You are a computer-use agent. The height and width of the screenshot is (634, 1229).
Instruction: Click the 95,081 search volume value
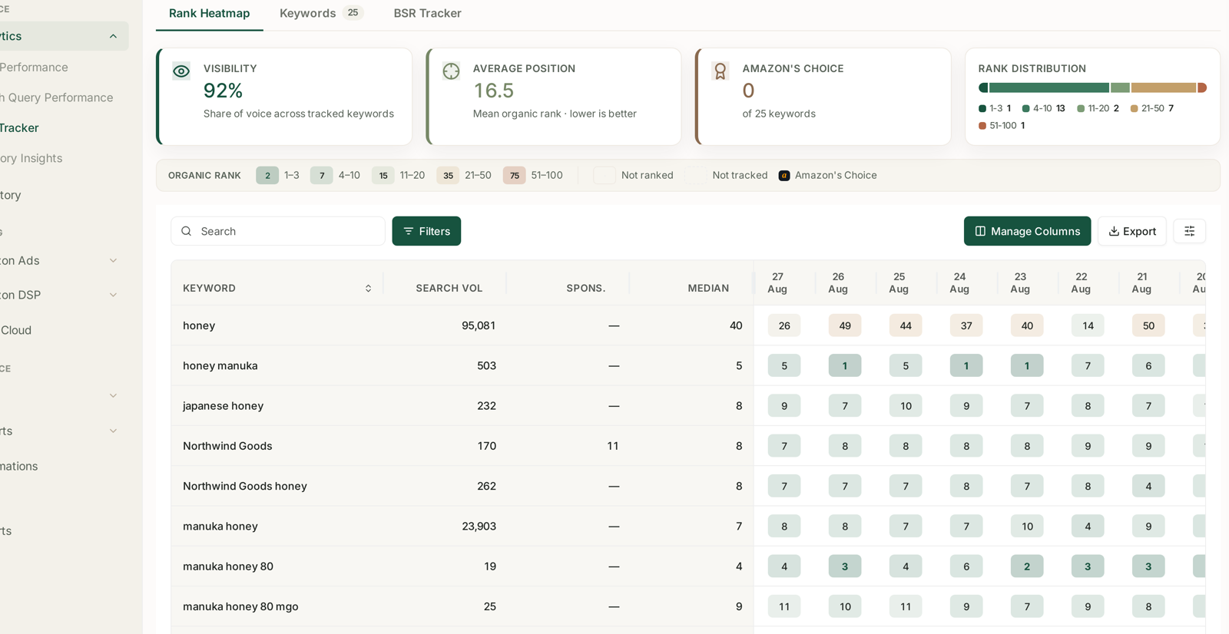tap(479, 325)
